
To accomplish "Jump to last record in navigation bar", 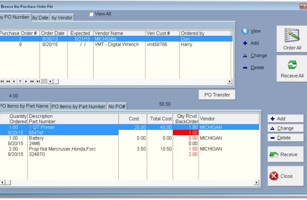I will click(38, 81).
